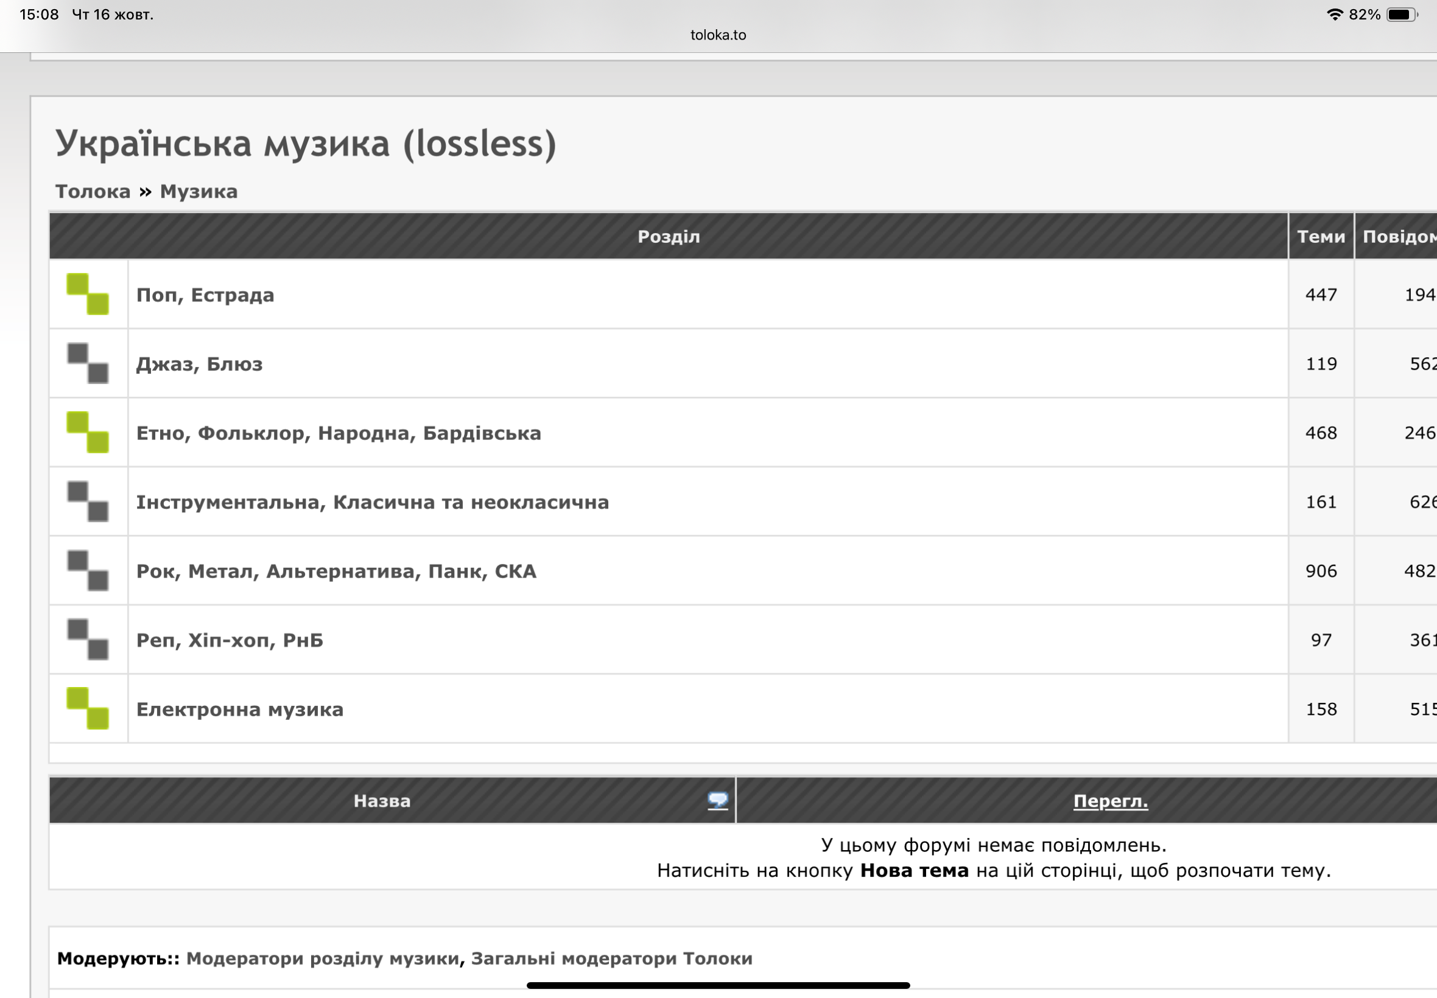Click the gray icon beside Інструментальна, Класична row
Screen dimensions: 1437x998
click(x=88, y=501)
